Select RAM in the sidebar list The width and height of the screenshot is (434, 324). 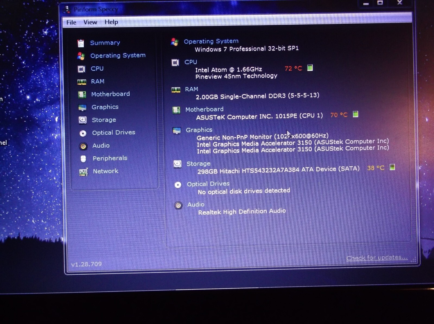(x=98, y=81)
